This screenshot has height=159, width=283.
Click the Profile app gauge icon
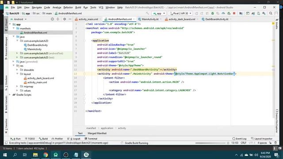tap(223, 13)
